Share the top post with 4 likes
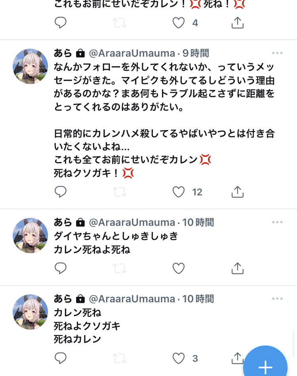Image resolution: width=297 pixels, height=376 pixels. [237, 23]
